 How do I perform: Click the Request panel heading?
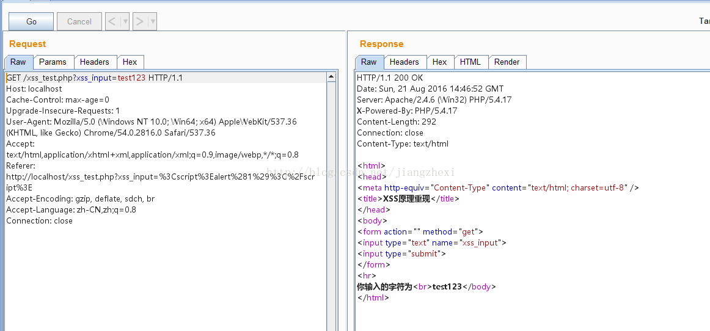(x=27, y=44)
